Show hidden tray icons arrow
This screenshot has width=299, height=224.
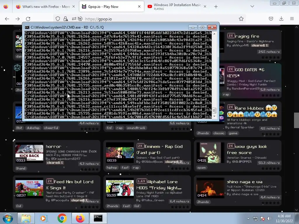(248, 219)
